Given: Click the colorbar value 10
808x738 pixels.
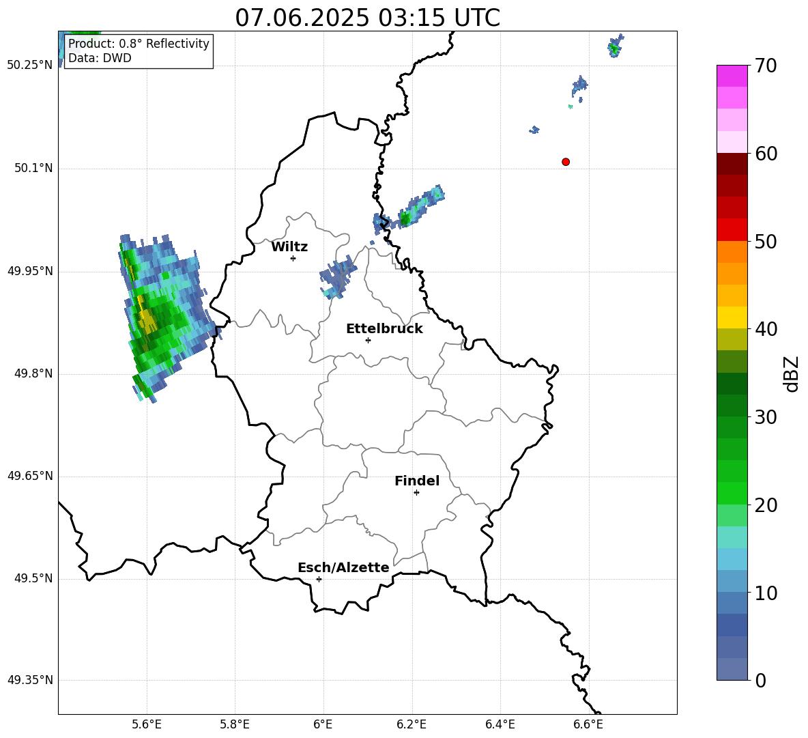Looking at the screenshot, I should point(766,593).
